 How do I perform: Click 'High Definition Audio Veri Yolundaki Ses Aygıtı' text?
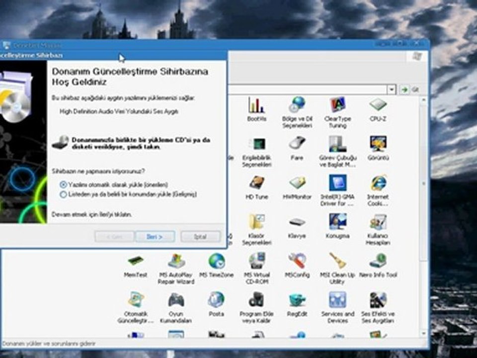tap(119, 111)
